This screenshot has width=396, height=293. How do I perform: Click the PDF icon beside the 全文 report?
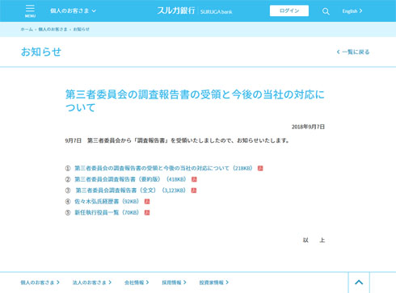point(194,190)
